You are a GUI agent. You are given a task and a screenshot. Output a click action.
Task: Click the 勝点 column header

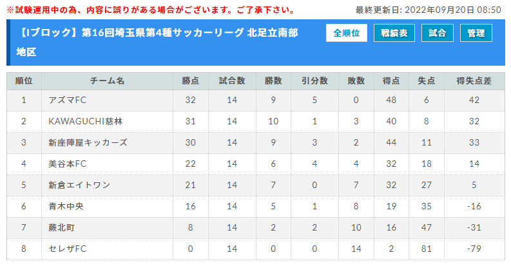tap(190, 81)
